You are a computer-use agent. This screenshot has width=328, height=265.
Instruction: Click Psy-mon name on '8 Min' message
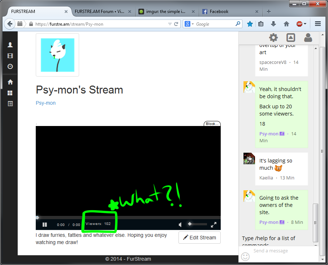[x=269, y=222]
